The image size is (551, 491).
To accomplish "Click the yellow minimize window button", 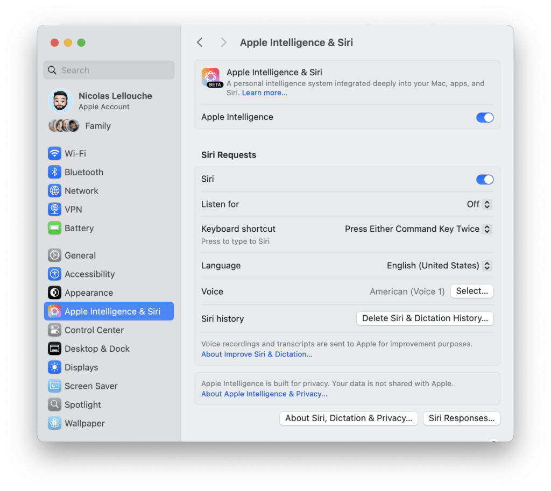I will coord(68,42).
